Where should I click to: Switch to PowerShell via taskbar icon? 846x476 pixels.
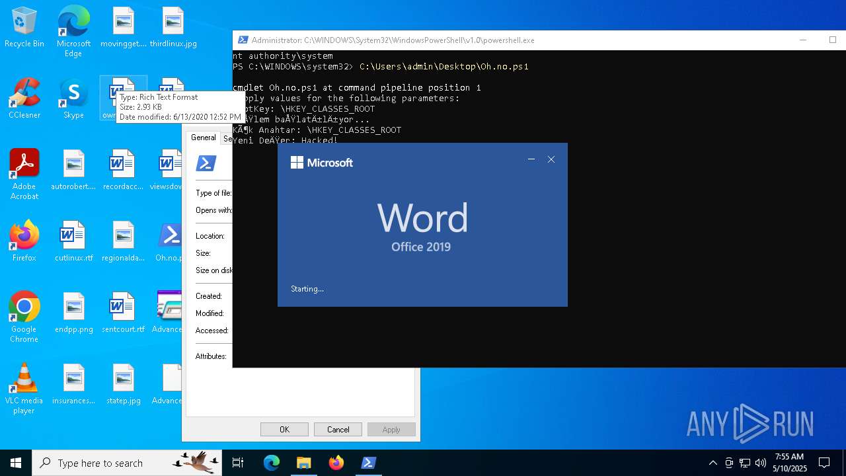pyautogui.click(x=368, y=463)
